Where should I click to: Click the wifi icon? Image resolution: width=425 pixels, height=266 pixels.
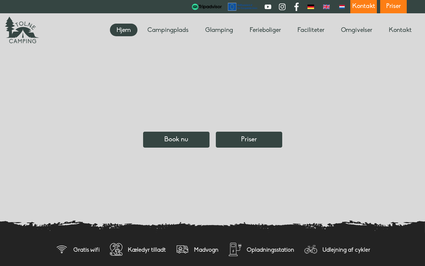62,249
